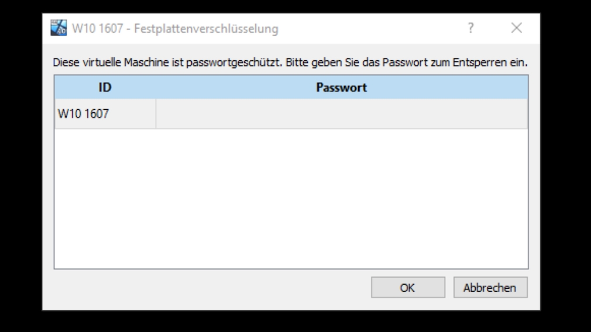Click the ID column header
This screenshot has width=591, height=332.
(x=105, y=87)
